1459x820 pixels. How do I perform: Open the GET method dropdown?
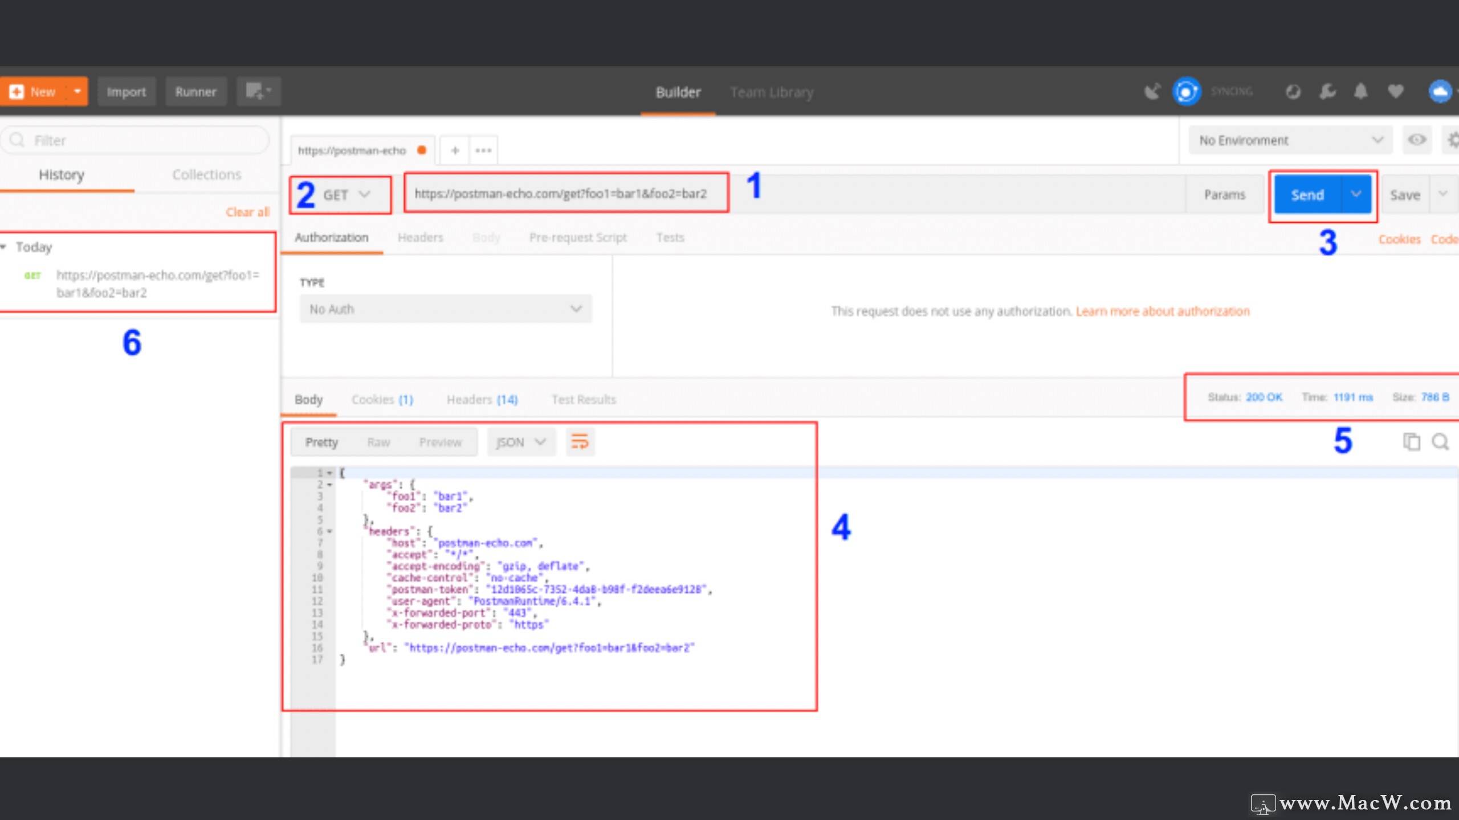pyautogui.click(x=347, y=195)
